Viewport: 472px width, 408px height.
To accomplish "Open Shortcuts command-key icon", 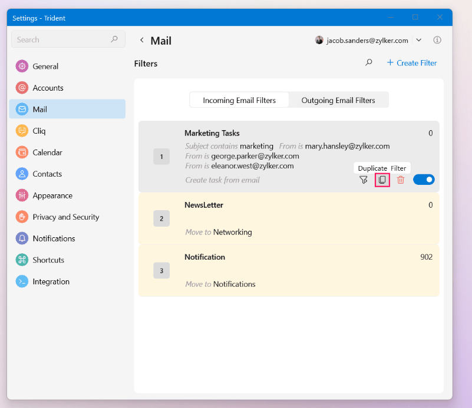I will [22, 260].
